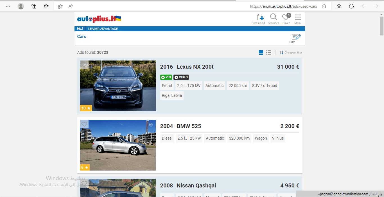
Task: Open the 2008 Nissan Qashqai listing title
Action: (188, 186)
